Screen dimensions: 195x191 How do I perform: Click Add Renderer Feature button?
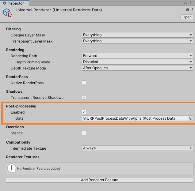[100, 180]
